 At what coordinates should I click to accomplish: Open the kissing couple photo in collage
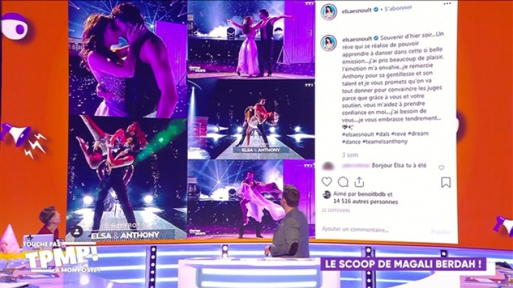click(127, 58)
